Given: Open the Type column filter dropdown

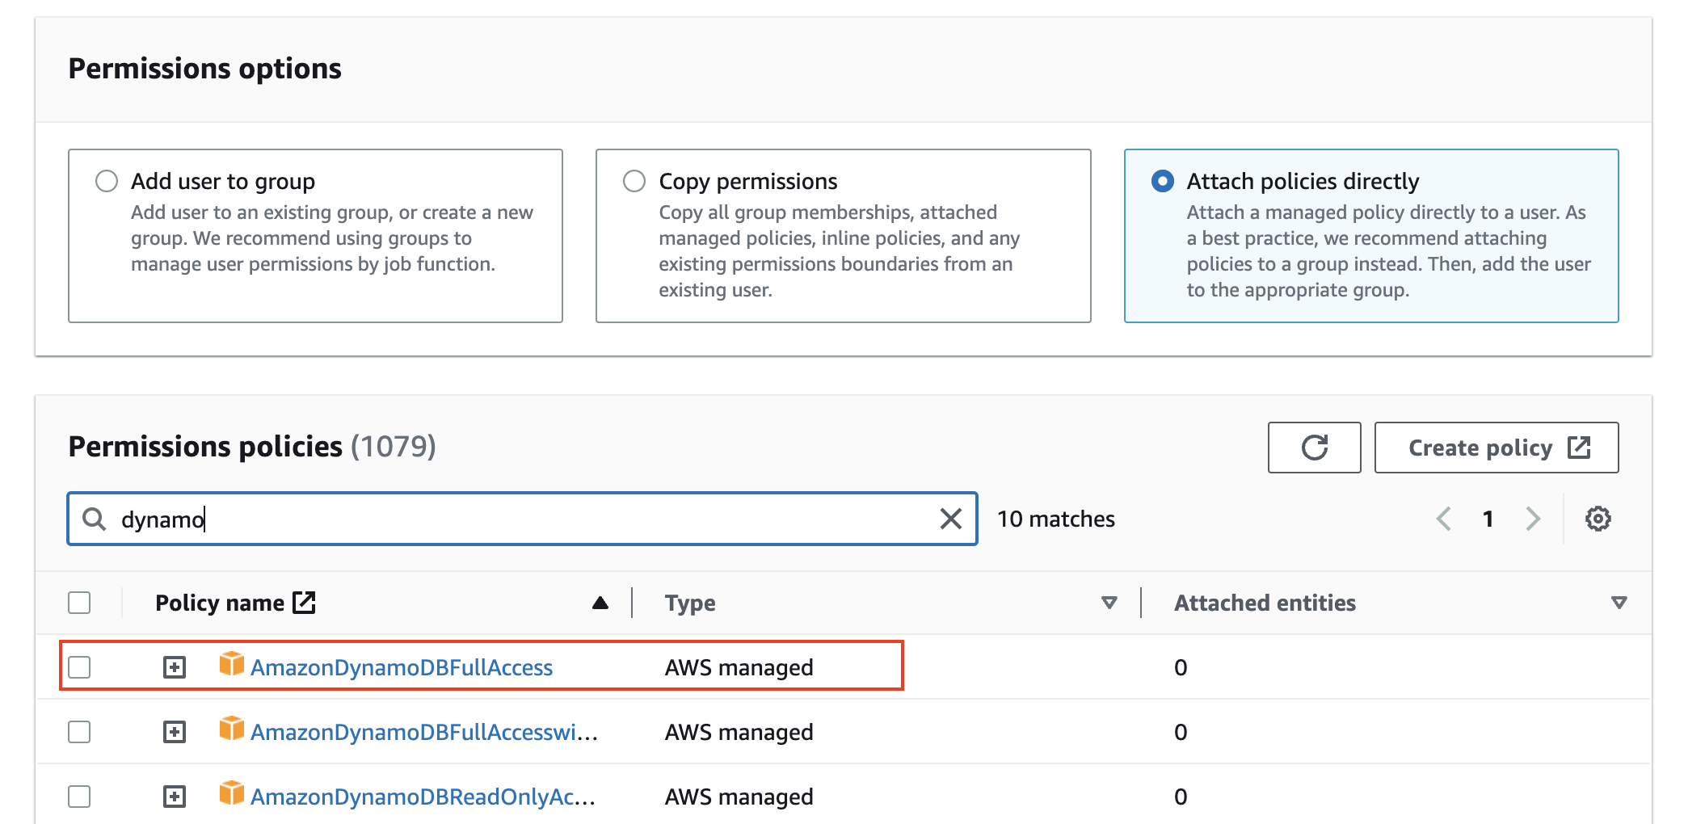Looking at the screenshot, I should (x=1109, y=603).
